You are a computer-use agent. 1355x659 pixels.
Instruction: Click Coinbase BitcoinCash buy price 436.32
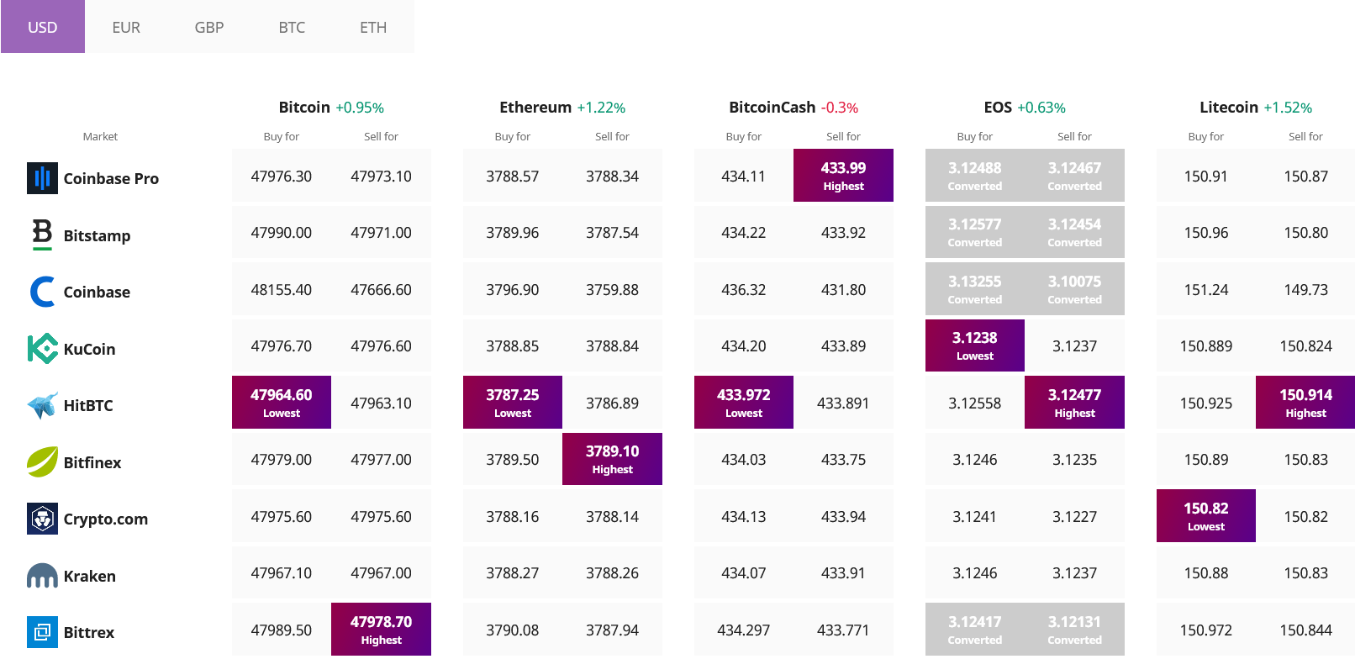coord(744,289)
